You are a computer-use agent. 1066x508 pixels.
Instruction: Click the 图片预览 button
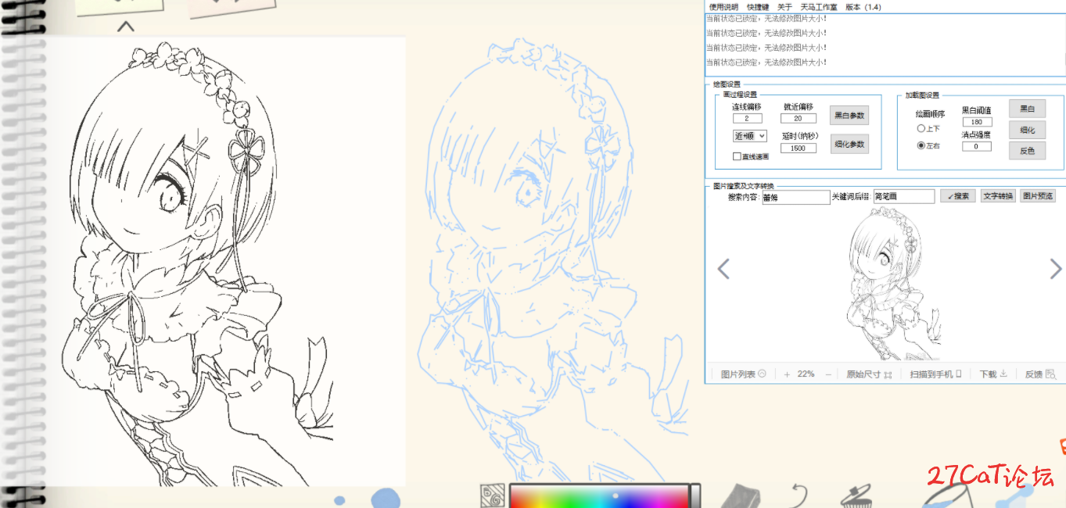(1038, 196)
